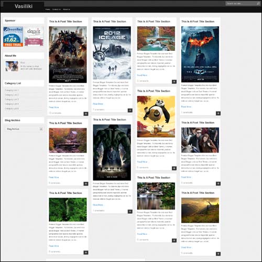Screen dimensions: 262x262
Task: Open the DreamHost free trial ad
Action: click(13, 37)
